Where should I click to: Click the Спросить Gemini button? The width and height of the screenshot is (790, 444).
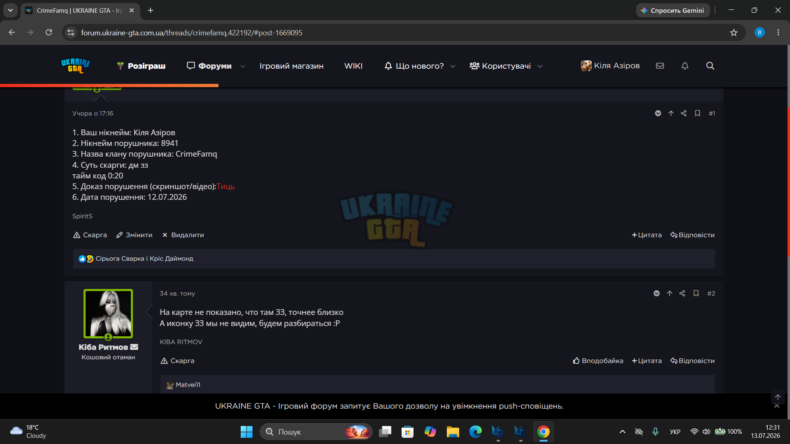[673, 10]
